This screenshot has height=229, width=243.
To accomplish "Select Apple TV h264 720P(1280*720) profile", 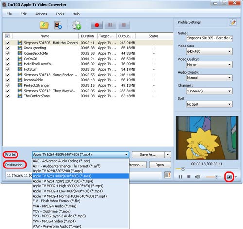I will click(x=81, y=181).
